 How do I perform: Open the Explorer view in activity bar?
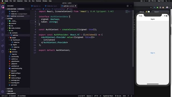click(x=3, y=7)
